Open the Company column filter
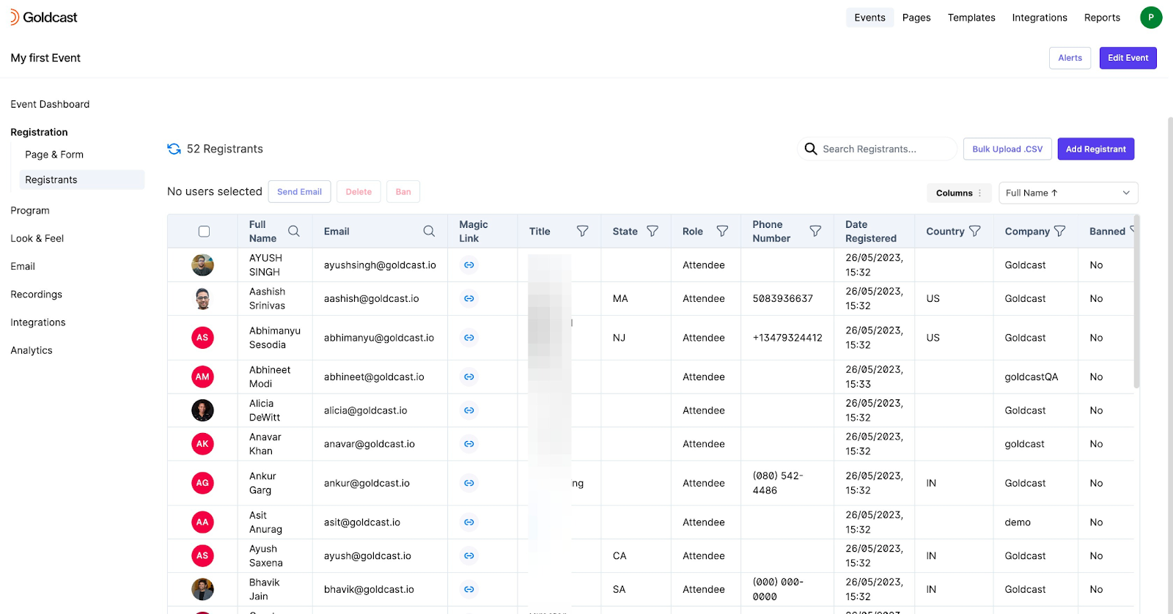The width and height of the screenshot is (1173, 614). pos(1059,232)
